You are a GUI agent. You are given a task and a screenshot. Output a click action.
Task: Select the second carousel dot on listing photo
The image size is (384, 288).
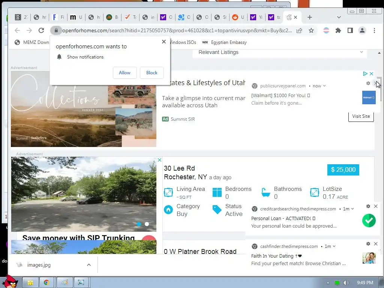coord(147,224)
